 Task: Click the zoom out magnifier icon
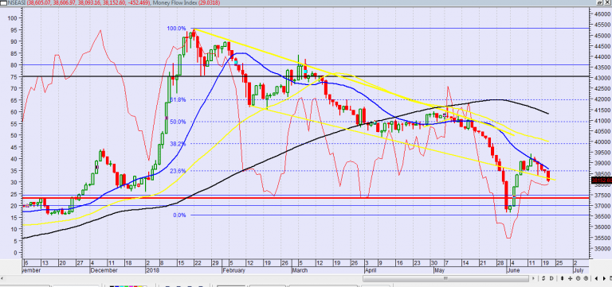[x=578, y=278]
